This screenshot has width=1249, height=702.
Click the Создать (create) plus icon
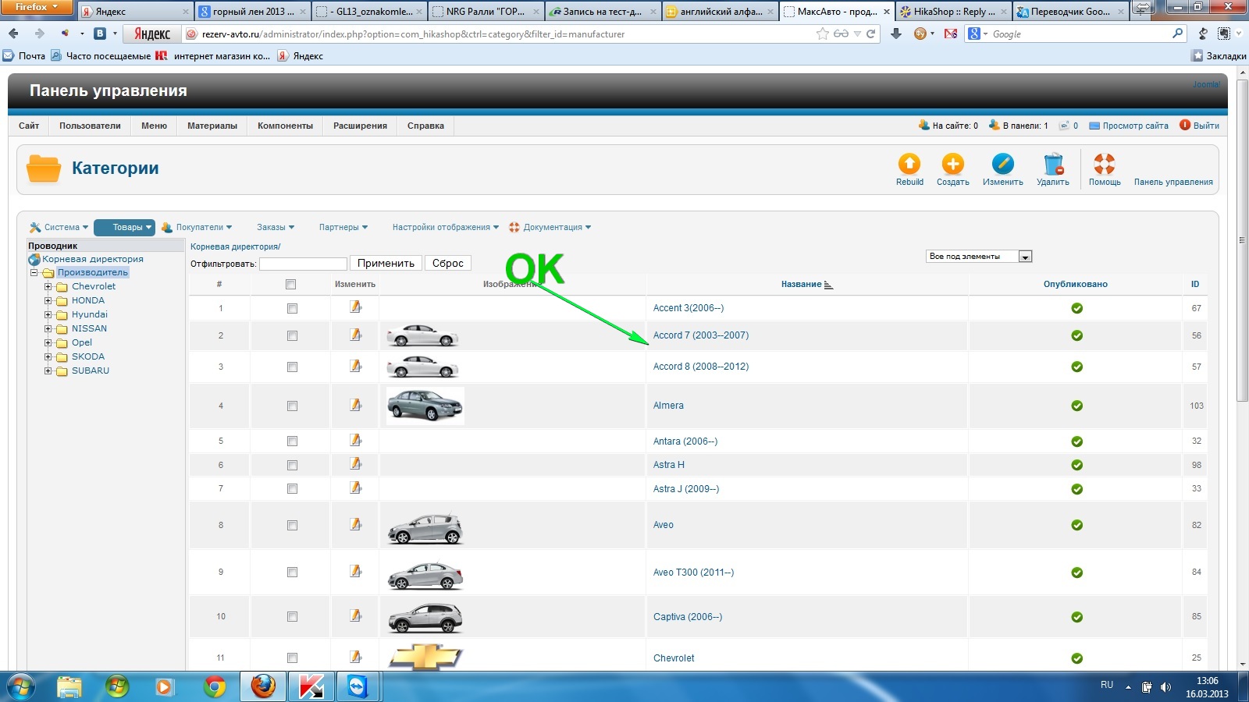[x=952, y=164]
